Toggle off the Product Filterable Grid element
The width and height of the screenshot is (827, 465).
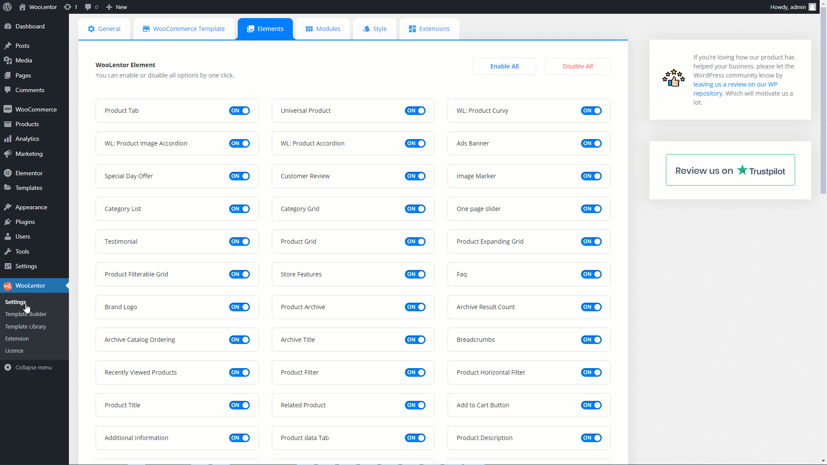tap(239, 274)
